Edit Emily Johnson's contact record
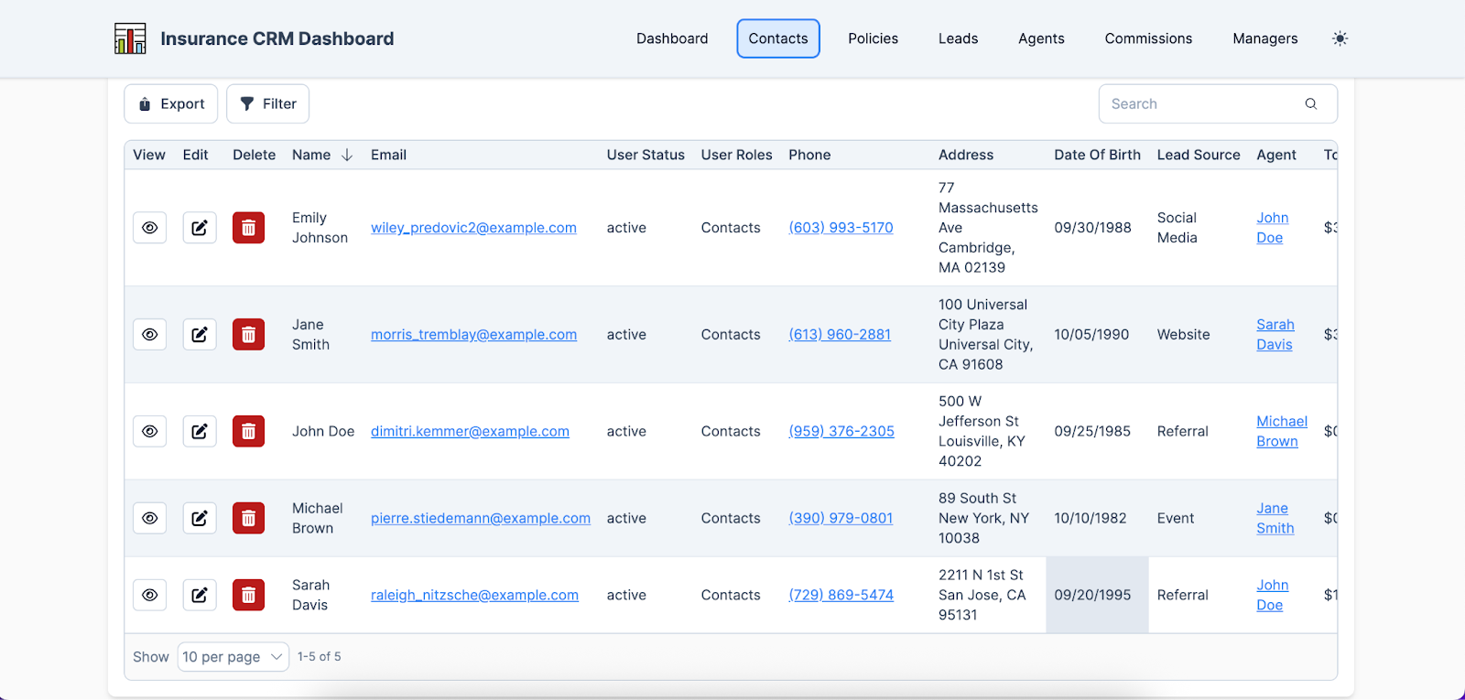This screenshot has width=1465, height=700. [x=200, y=228]
